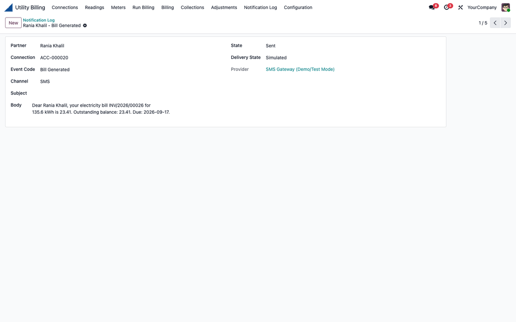The image size is (516, 322).
Task: Click the 1 / 5 pager counter
Action: (483, 23)
